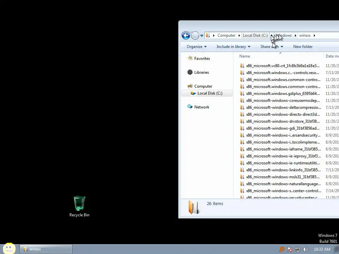Click the large folder icon in details pane
The height and width of the screenshot is (254, 339).
pos(193,207)
